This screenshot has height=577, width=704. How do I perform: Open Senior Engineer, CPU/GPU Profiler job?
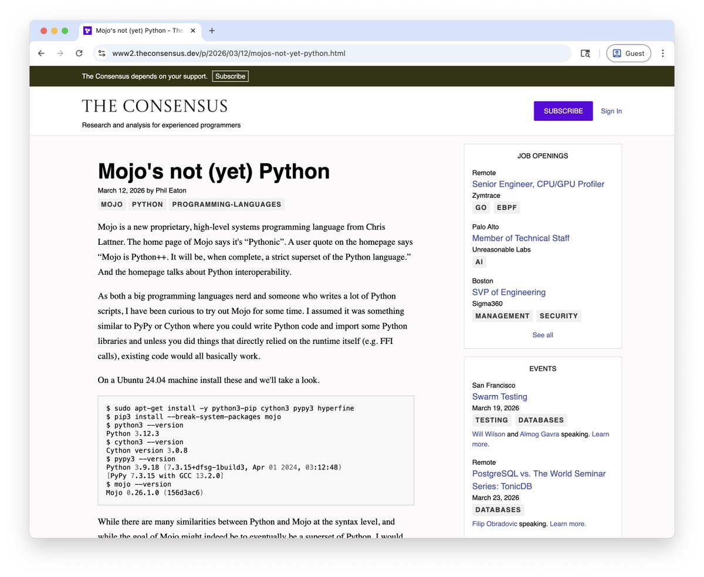(x=538, y=184)
